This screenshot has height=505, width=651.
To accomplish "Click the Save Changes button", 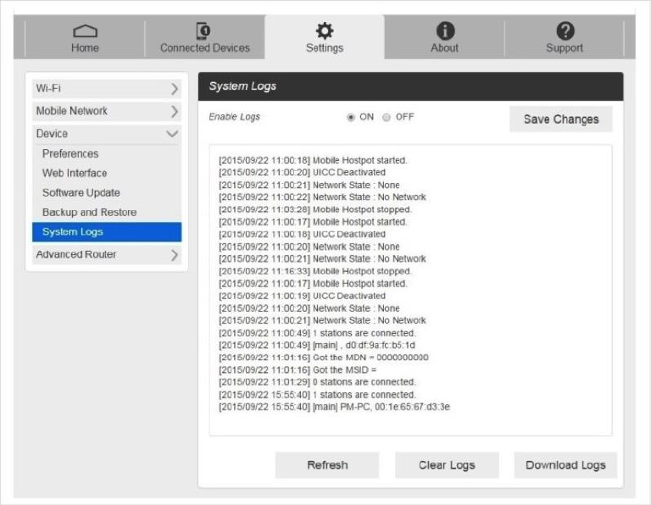I will pos(561,119).
